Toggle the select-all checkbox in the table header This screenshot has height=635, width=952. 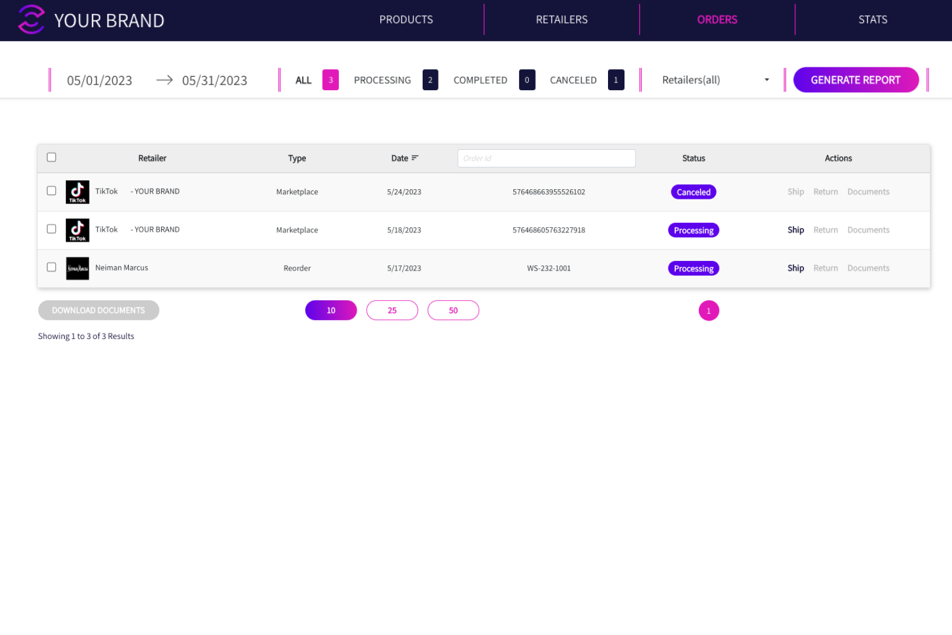point(51,157)
